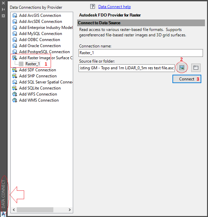208x217 pixels.
Task: Click the Enterprise Industry Model icon
Action: 15,28
